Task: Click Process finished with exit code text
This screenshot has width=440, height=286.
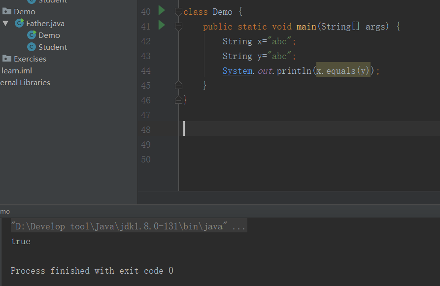Action: (x=92, y=271)
